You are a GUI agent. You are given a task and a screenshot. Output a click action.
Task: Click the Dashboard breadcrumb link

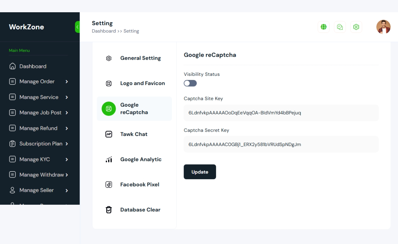tap(104, 31)
